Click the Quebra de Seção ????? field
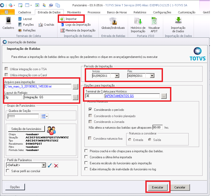This screenshot has width=212, height=196. tap(23, 116)
